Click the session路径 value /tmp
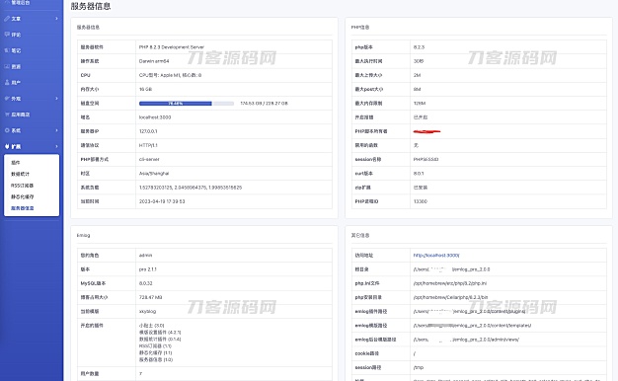618x381 pixels. coord(419,367)
